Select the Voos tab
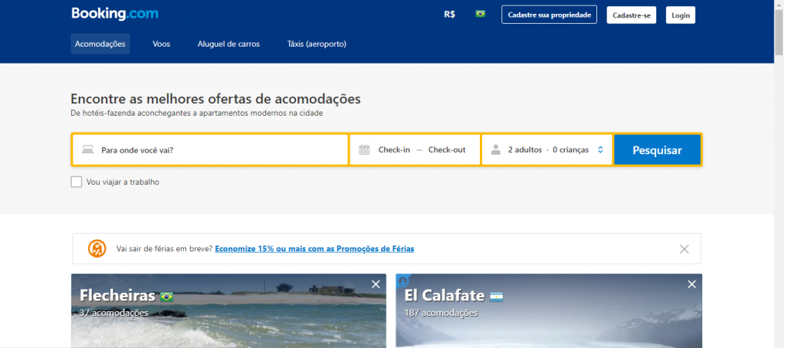The image size is (785, 348). [161, 44]
